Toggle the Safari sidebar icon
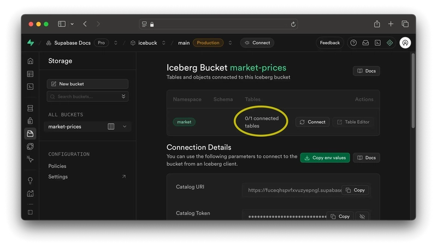This screenshot has height=248, width=437. pos(62,24)
